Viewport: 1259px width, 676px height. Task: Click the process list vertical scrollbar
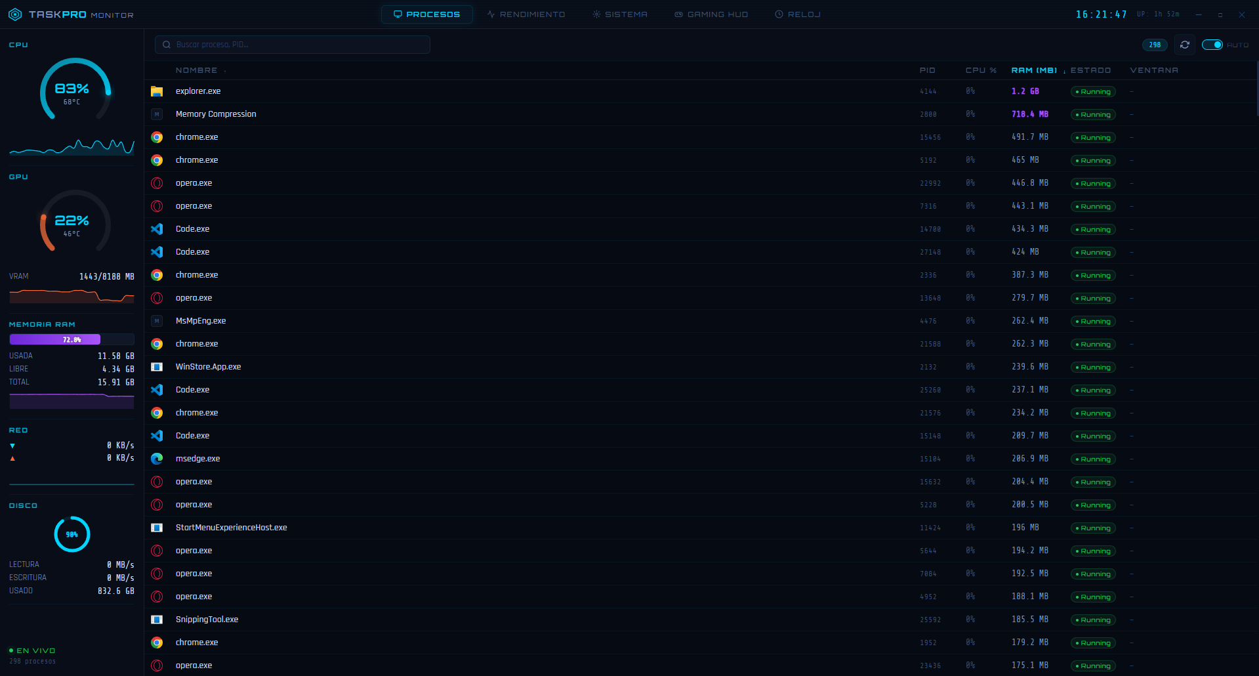[1257, 89]
